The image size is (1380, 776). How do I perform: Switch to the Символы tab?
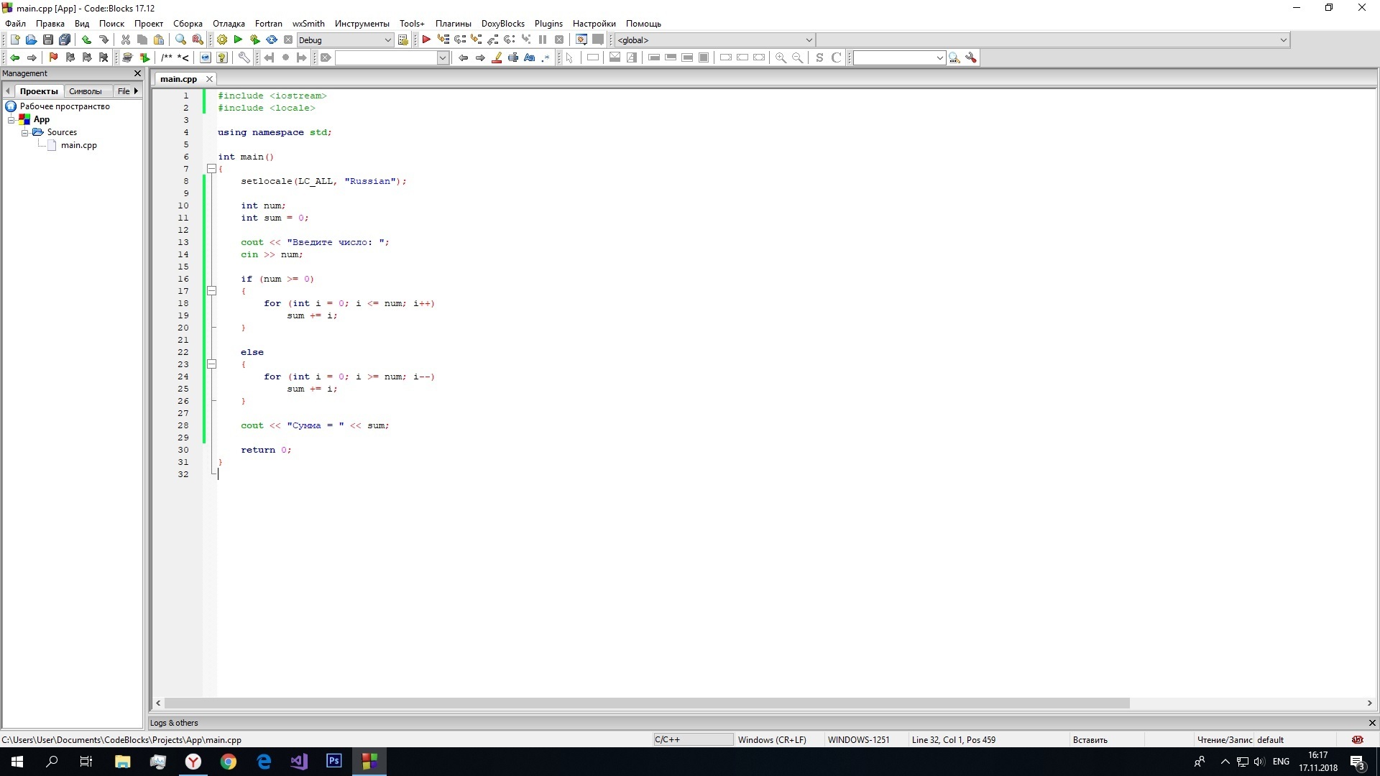pos(85,91)
